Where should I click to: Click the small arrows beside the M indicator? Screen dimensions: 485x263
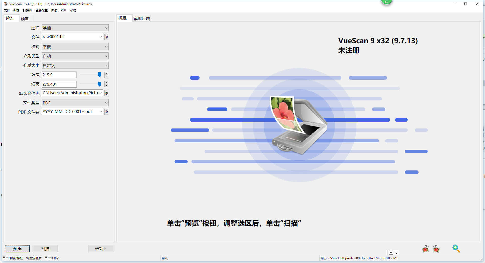click(396, 253)
